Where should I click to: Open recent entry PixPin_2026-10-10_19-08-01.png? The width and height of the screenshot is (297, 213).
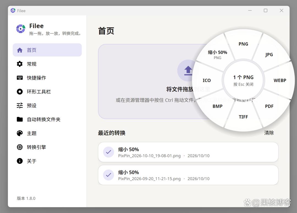pos(188,152)
